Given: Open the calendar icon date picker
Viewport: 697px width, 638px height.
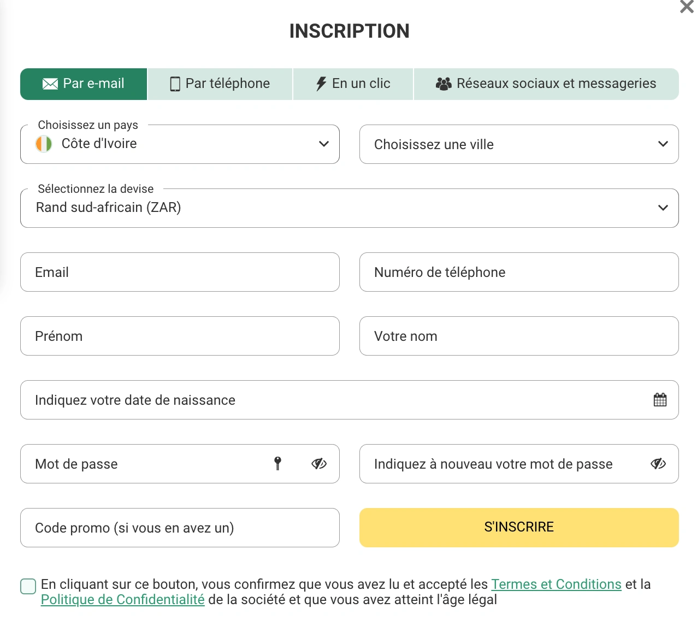Looking at the screenshot, I should pyautogui.click(x=660, y=400).
